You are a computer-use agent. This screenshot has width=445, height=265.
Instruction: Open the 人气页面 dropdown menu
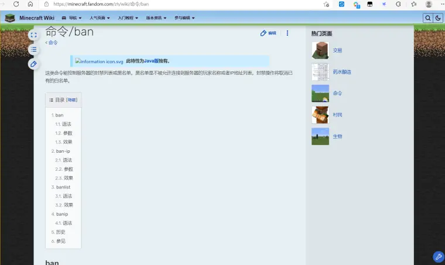100,18
